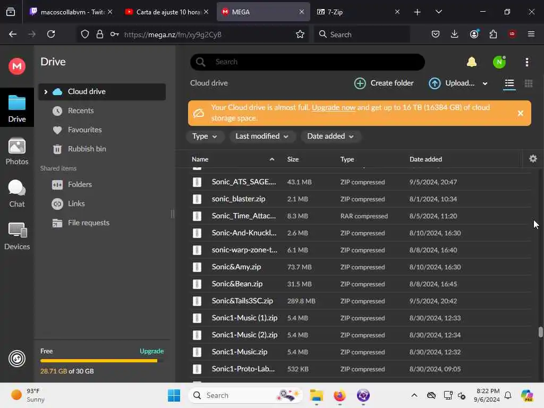Select Sonic&Tails3SC.zip file

(x=361, y=301)
